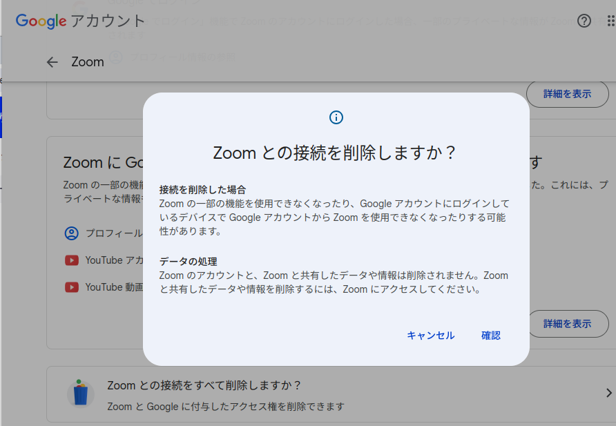Screen dimensions: 616x426
Task: Click the dialog title Zoom との接続を削除しますか？
Action: pos(334,153)
